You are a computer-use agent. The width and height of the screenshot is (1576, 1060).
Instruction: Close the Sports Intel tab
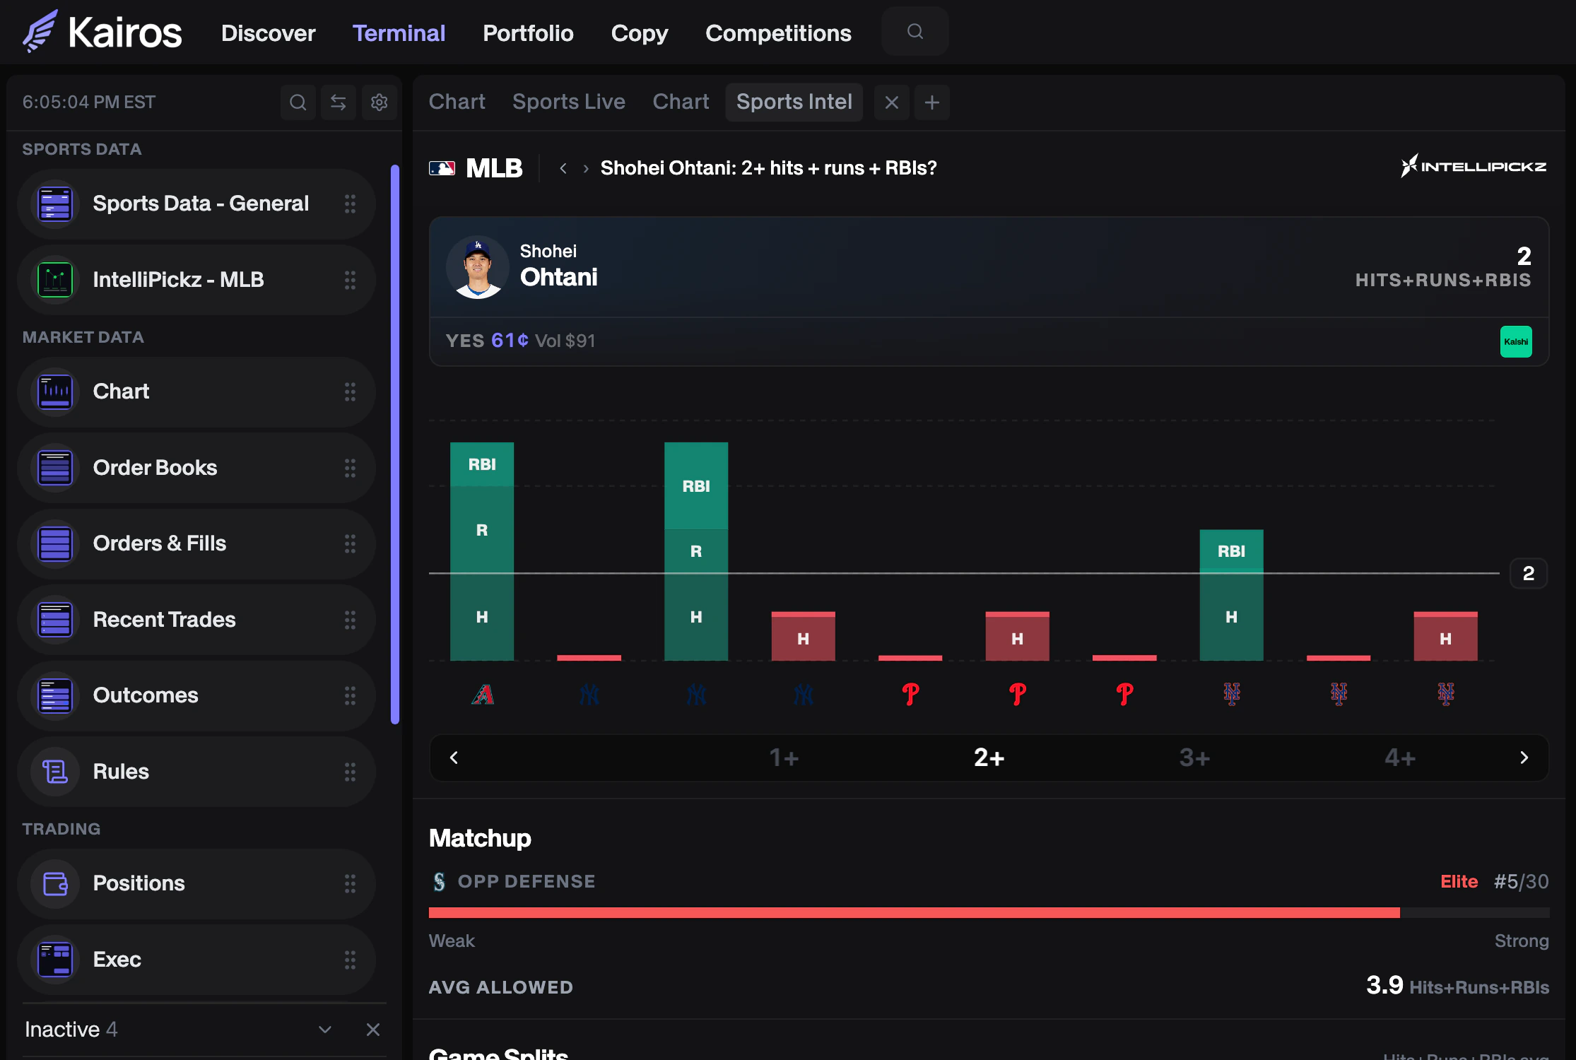point(892,102)
